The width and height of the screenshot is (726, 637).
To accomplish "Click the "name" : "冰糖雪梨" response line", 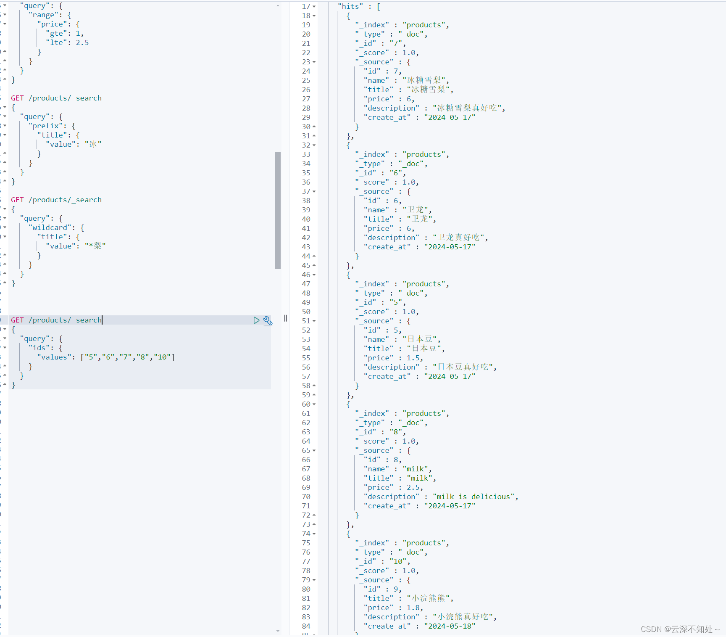I will [407, 81].
